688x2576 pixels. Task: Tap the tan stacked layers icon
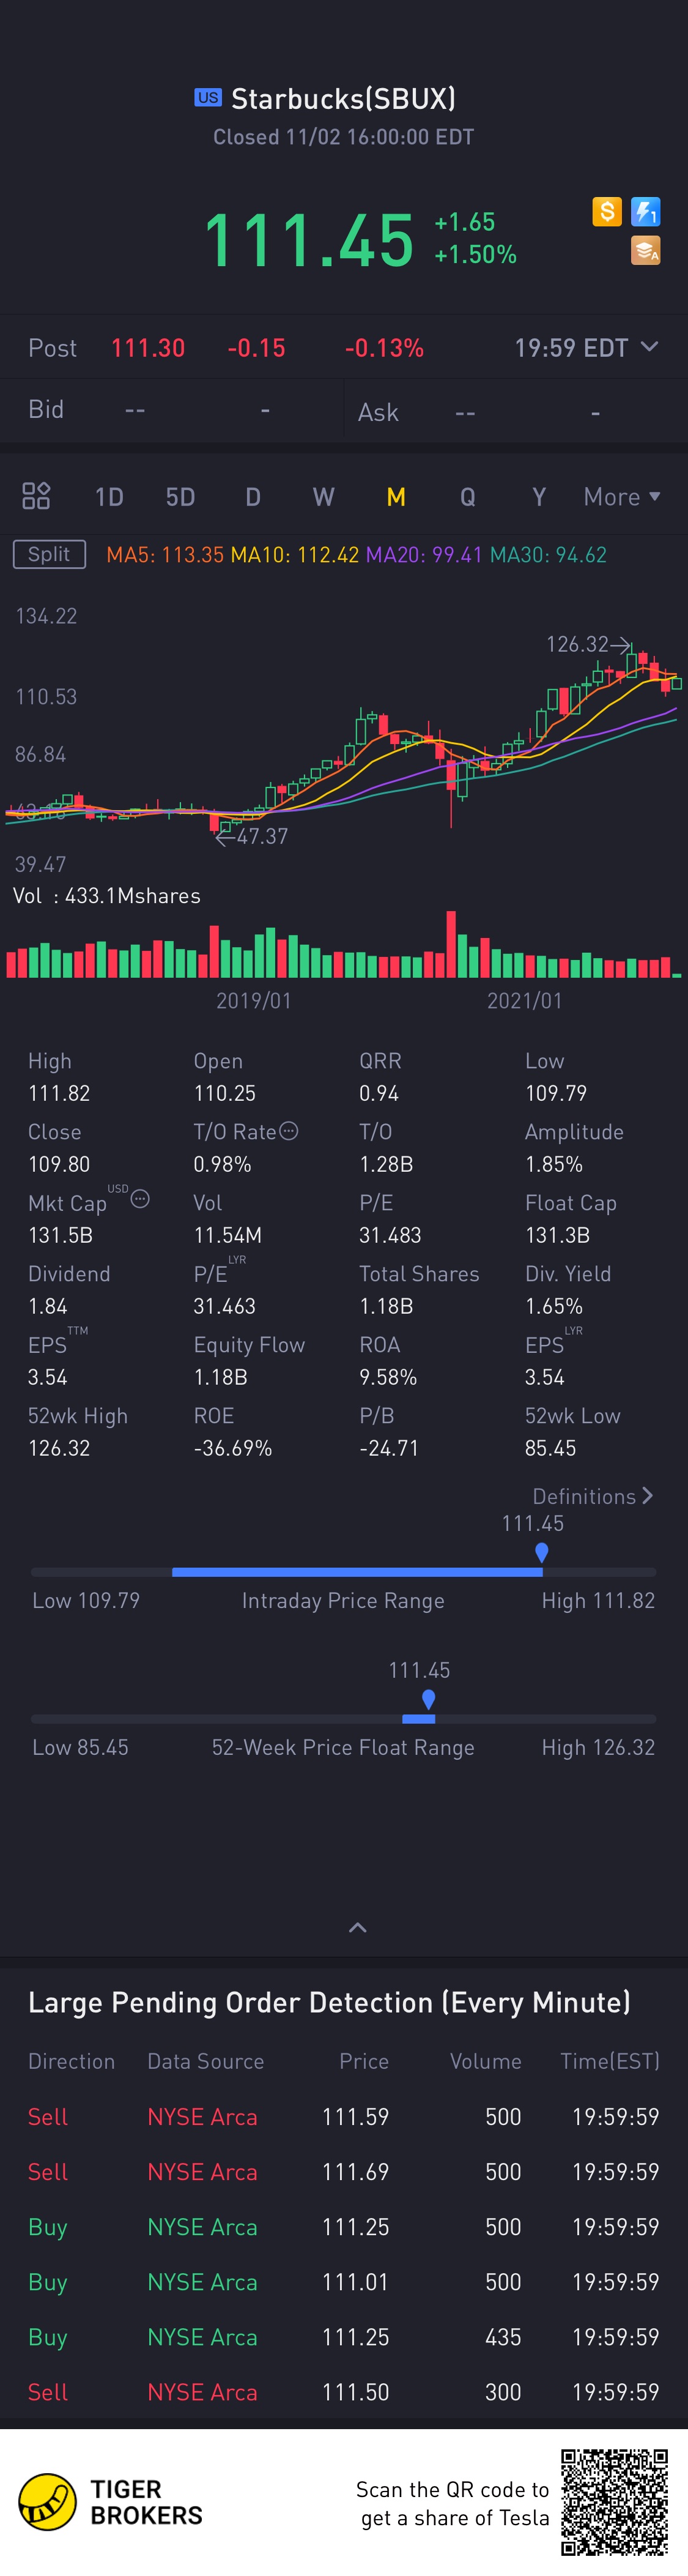[x=646, y=251]
